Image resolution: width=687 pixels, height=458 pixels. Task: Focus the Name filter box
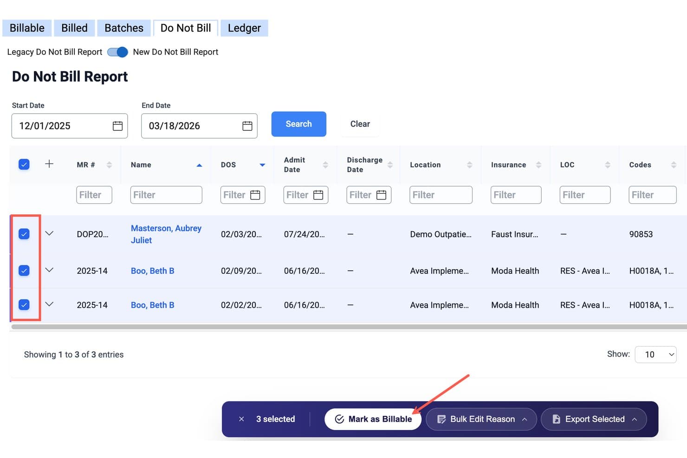coord(166,195)
